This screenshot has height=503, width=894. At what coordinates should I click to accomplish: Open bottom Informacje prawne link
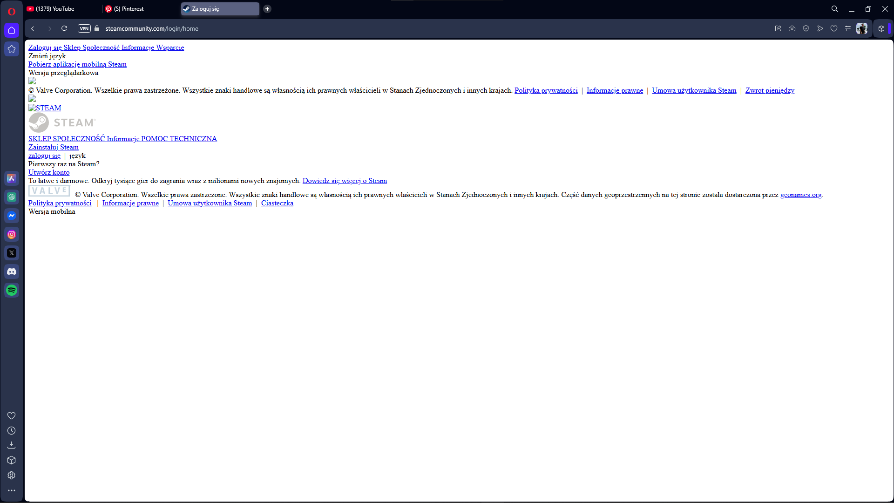tap(130, 203)
